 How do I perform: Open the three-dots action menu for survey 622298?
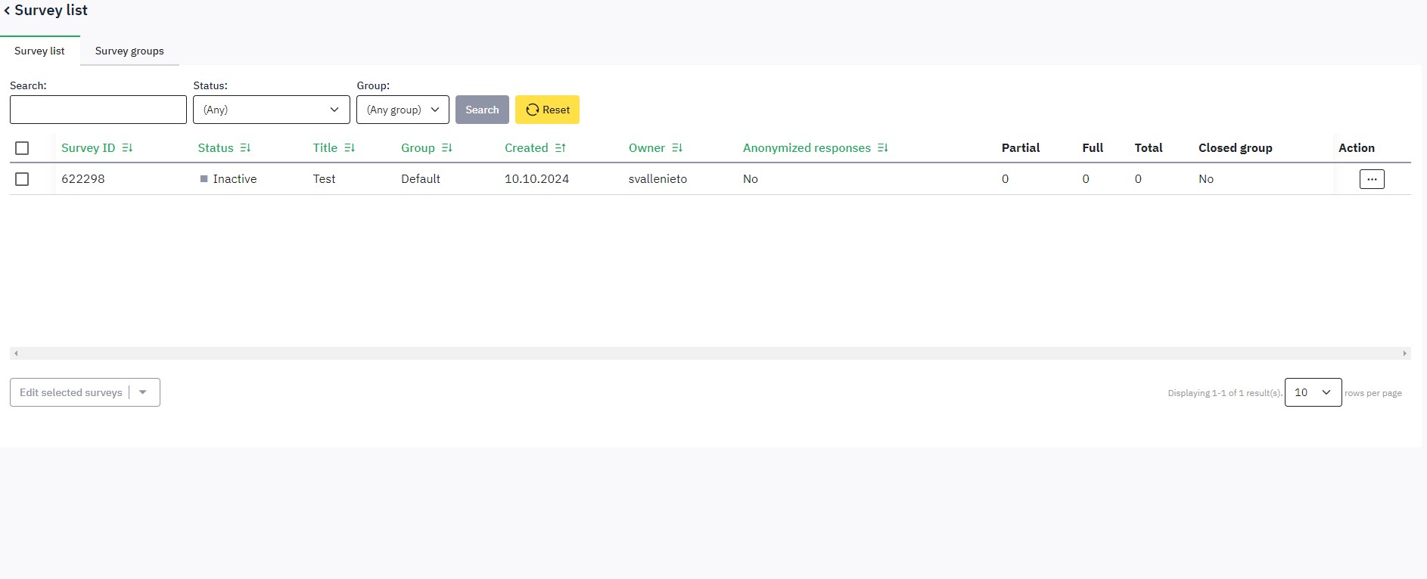(1372, 179)
